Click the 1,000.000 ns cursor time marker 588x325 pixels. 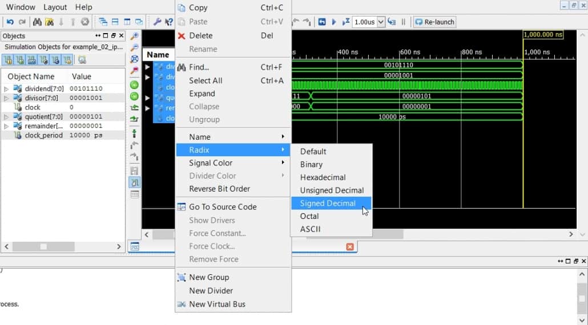pyautogui.click(x=542, y=35)
